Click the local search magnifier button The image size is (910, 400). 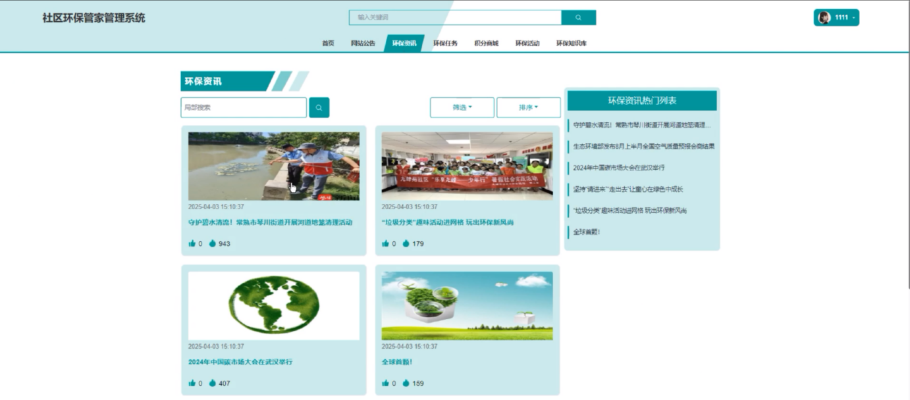(x=319, y=107)
